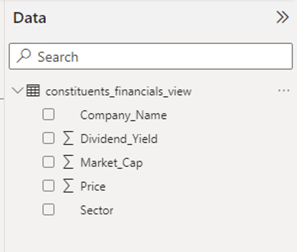This screenshot has width=297, height=252.
Task: Click the table icon beside constituents_financials_view
Action: [33, 91]
